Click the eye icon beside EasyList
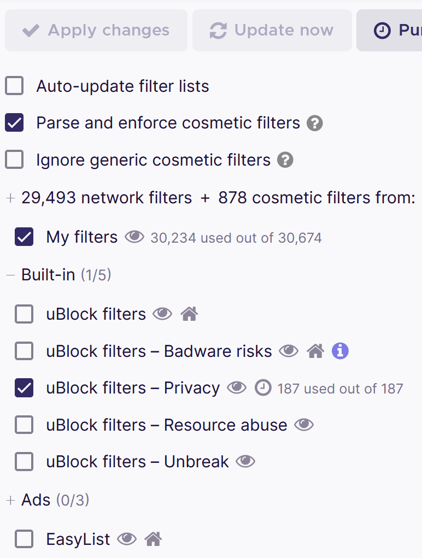Image resolution: width=422 pixels, height=558 pixels. pos(127,539)
